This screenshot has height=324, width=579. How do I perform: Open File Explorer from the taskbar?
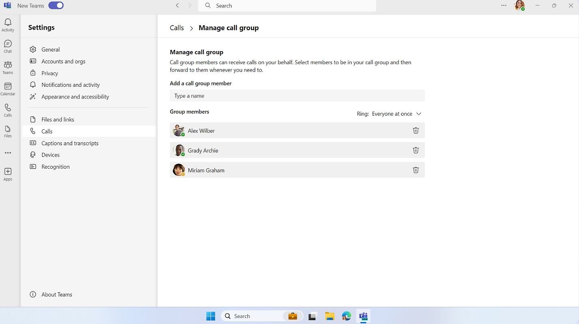[329, 316]
